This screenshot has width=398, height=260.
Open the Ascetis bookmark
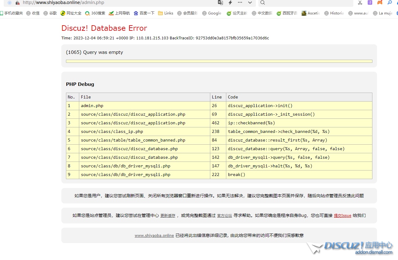[x=311, y=13]
